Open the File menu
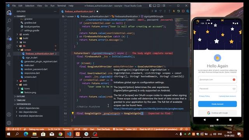This screenshot has width=249, height=140. (x=14, y=6)
